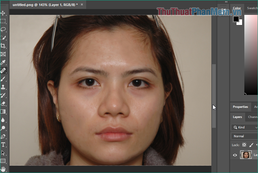Select the Gradient tool

(x=3, y=112)
